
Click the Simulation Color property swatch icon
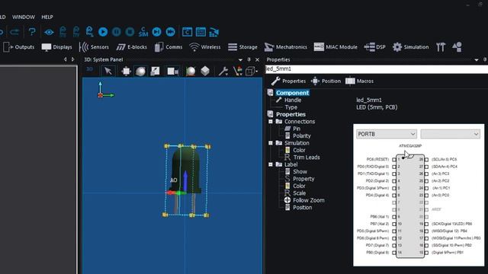[287, 150]
